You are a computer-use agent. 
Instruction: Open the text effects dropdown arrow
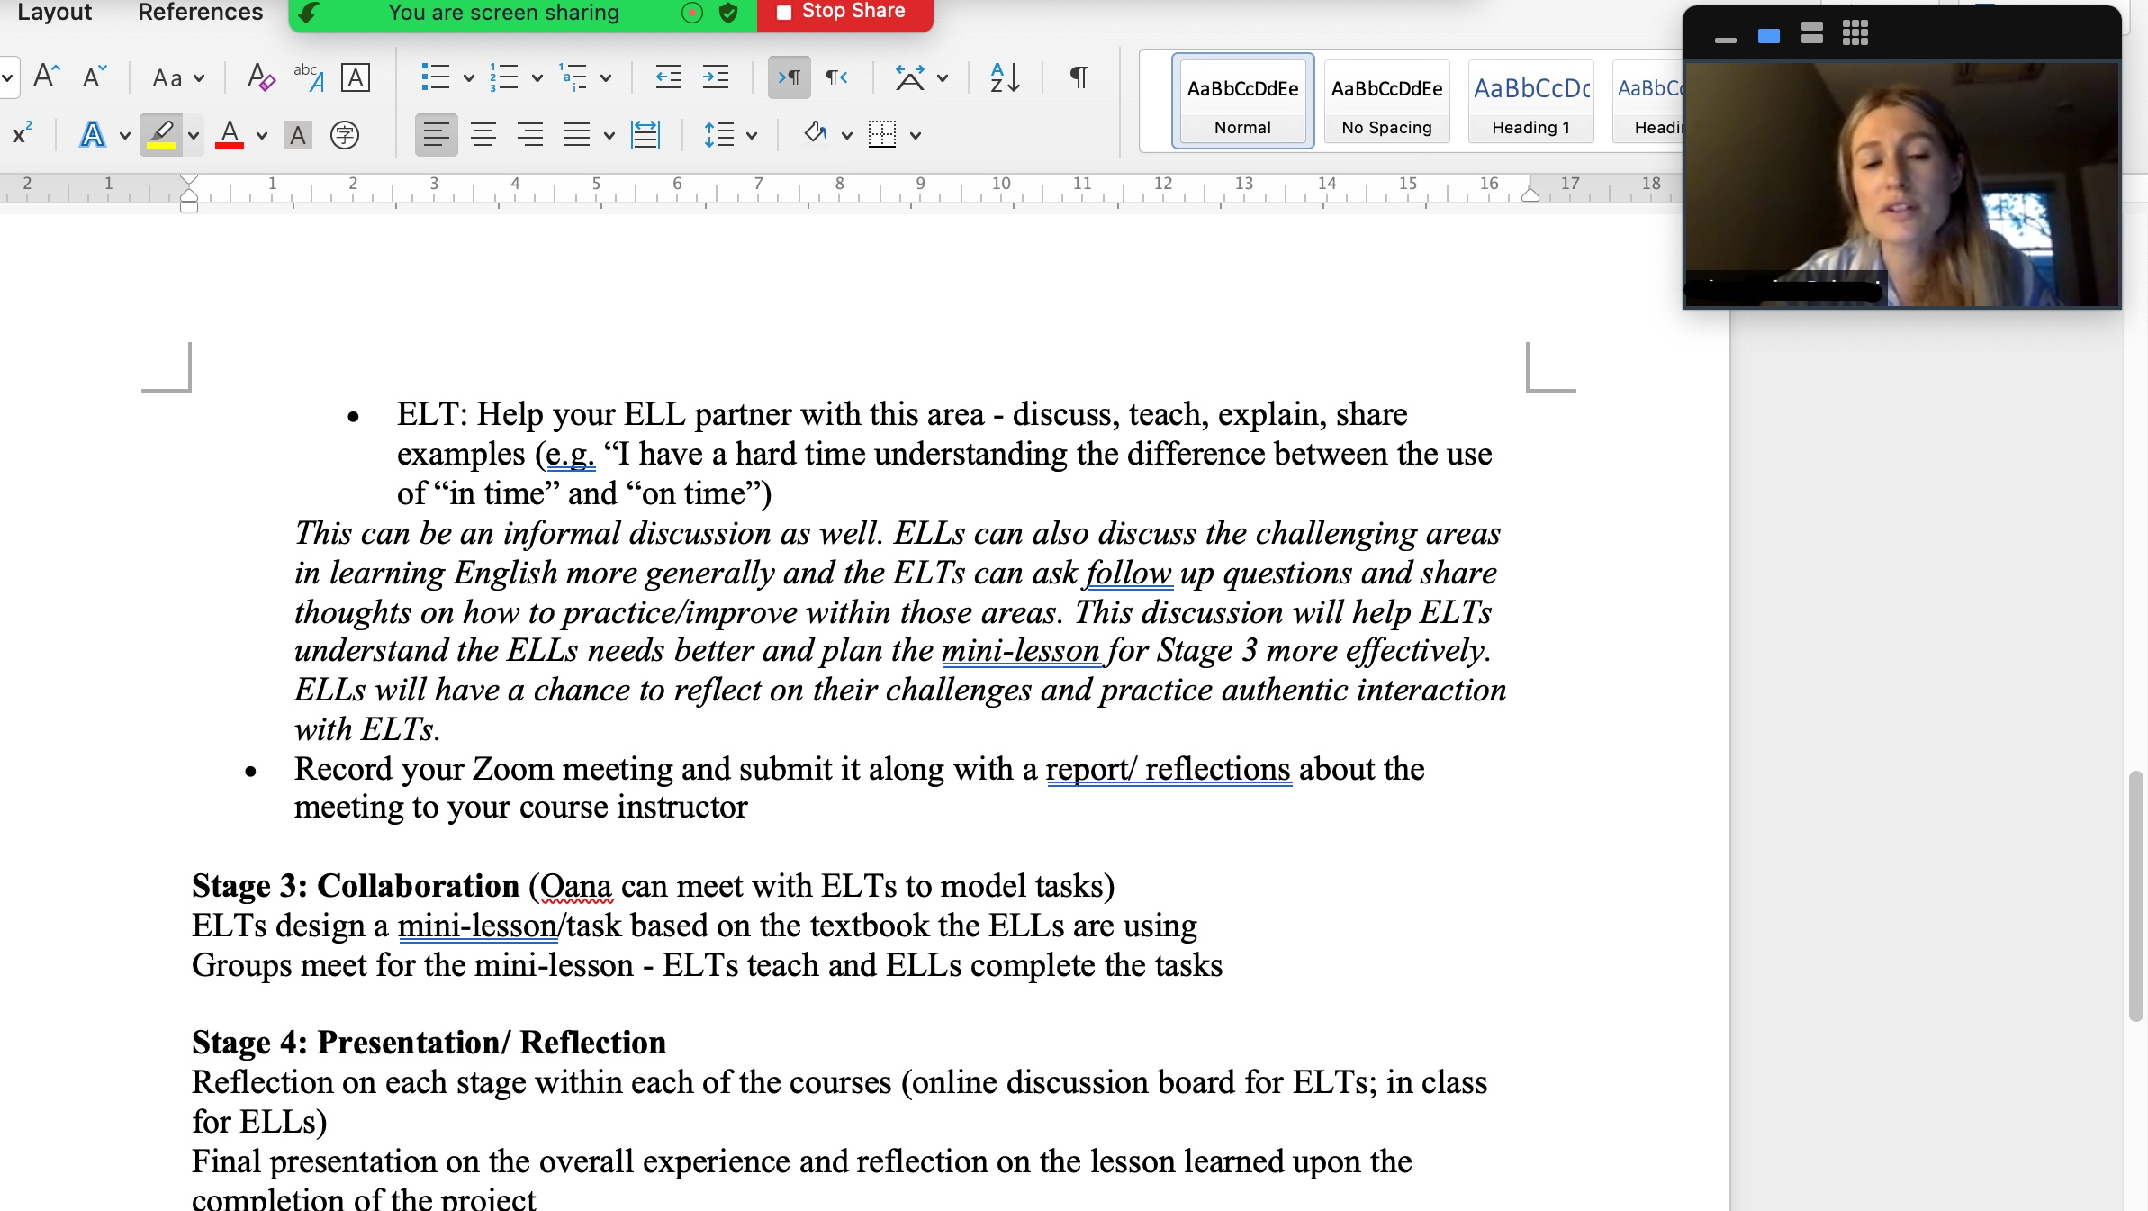click(x=125, y=136)
